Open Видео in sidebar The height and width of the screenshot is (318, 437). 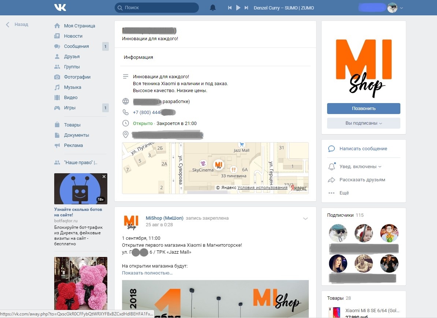71,98
